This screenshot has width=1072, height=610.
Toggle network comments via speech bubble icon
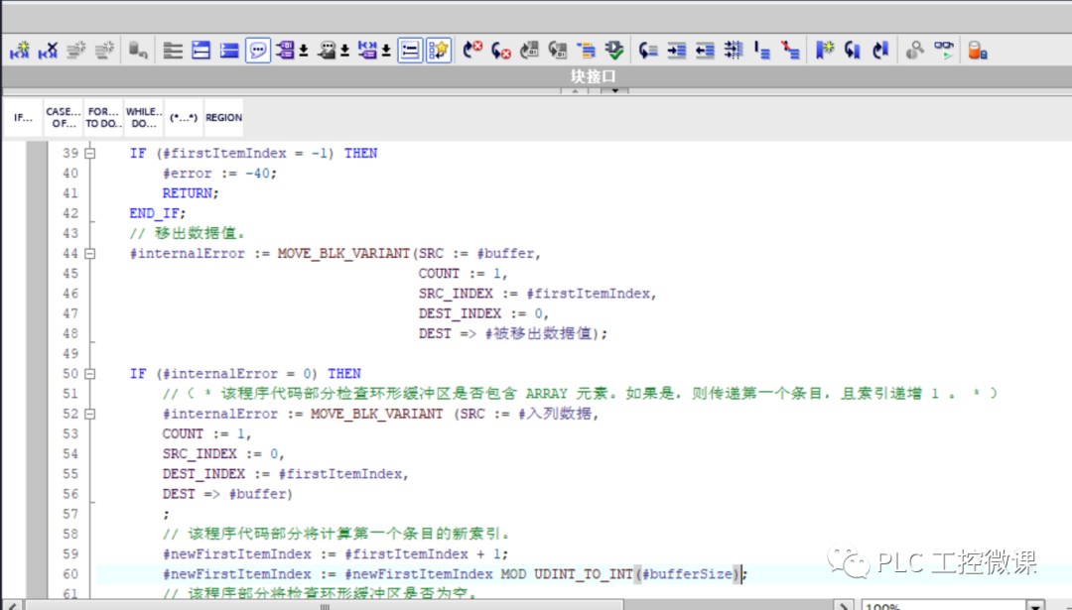259,50
